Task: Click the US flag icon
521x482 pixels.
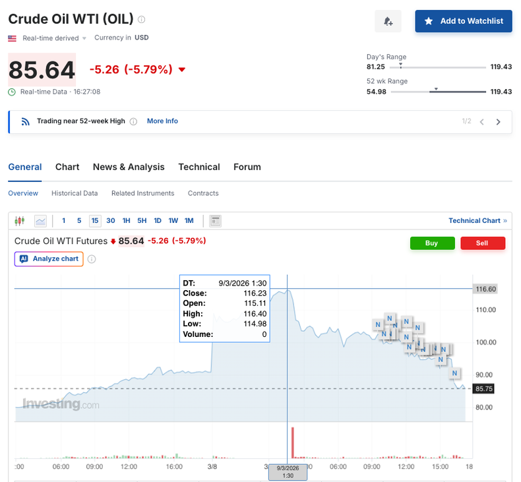Action: [x=13, y=38]
